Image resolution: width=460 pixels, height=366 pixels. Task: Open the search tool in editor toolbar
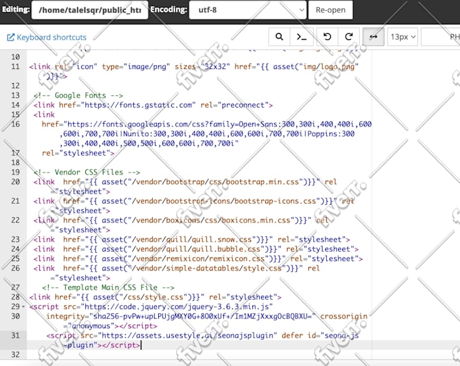279,37
